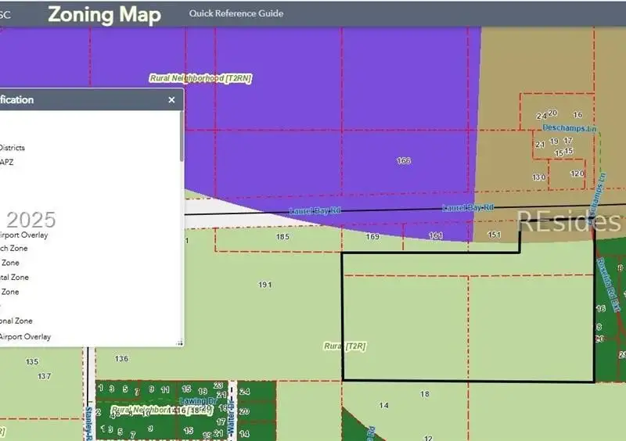Click the legend panel's resize handle
626x441 pixels.
[x=179, y=342]
